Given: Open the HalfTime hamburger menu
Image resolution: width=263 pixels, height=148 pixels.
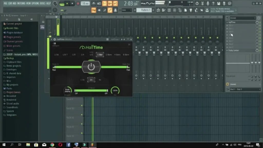Looking at the screenshot, I should coord(129,45).
